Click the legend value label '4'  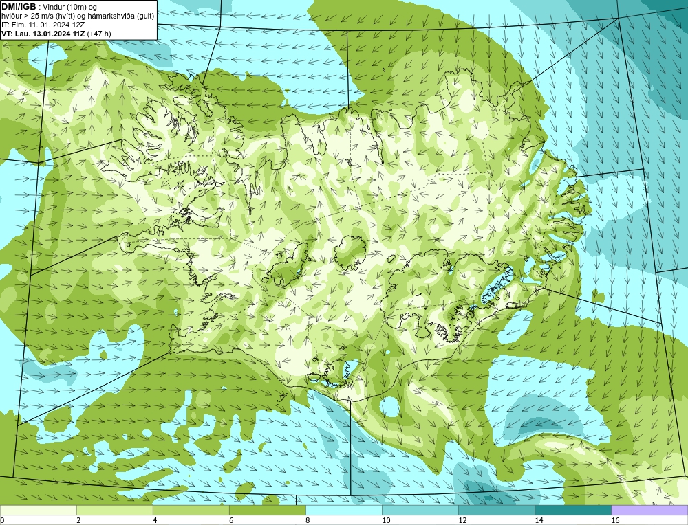point(155,520)
